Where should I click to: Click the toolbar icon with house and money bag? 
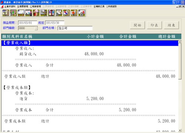(x=36, y=13)
